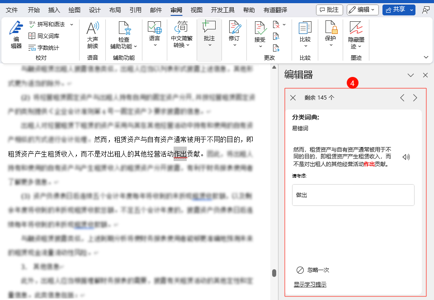Click the 保护 (Protect) lock icon
Viewport: 434px width, 300px height.
click(331, 30)
